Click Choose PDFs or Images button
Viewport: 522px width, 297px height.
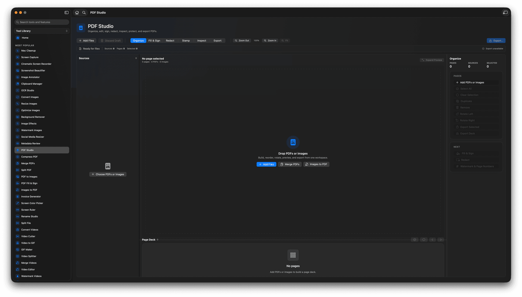pos(108,174)
